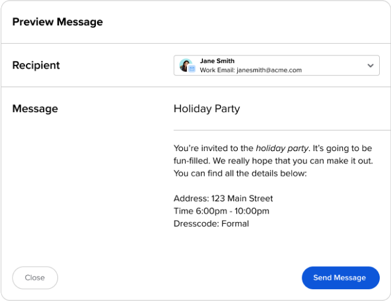Click the Time 6:00pm - 10:00pm line
This screenshot has width=391, height=301.
[221, 211]
